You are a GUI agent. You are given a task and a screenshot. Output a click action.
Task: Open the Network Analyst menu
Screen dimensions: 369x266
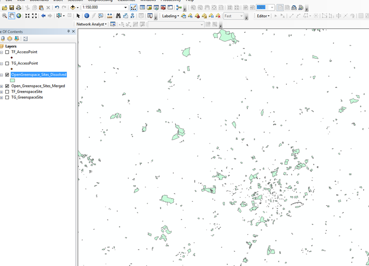(91, 24)
